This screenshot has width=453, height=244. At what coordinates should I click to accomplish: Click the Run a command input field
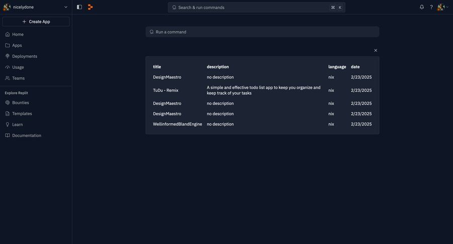click(x=262, y=32)
